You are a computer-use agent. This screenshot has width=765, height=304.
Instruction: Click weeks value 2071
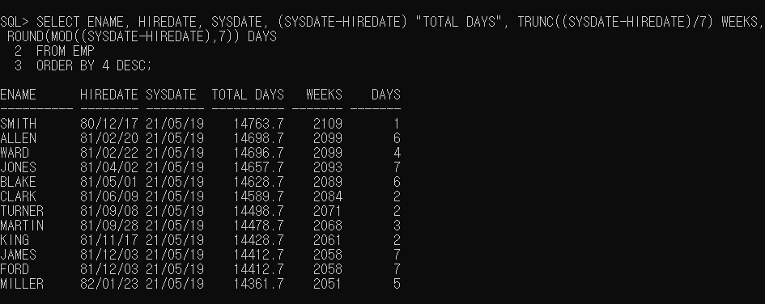tap(328, 212)
